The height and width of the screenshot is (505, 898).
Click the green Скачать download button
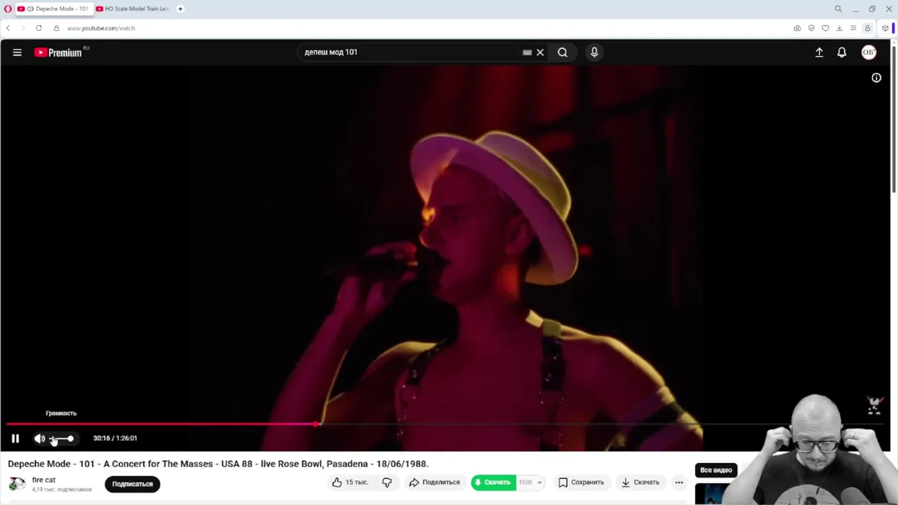click(493, 482)
